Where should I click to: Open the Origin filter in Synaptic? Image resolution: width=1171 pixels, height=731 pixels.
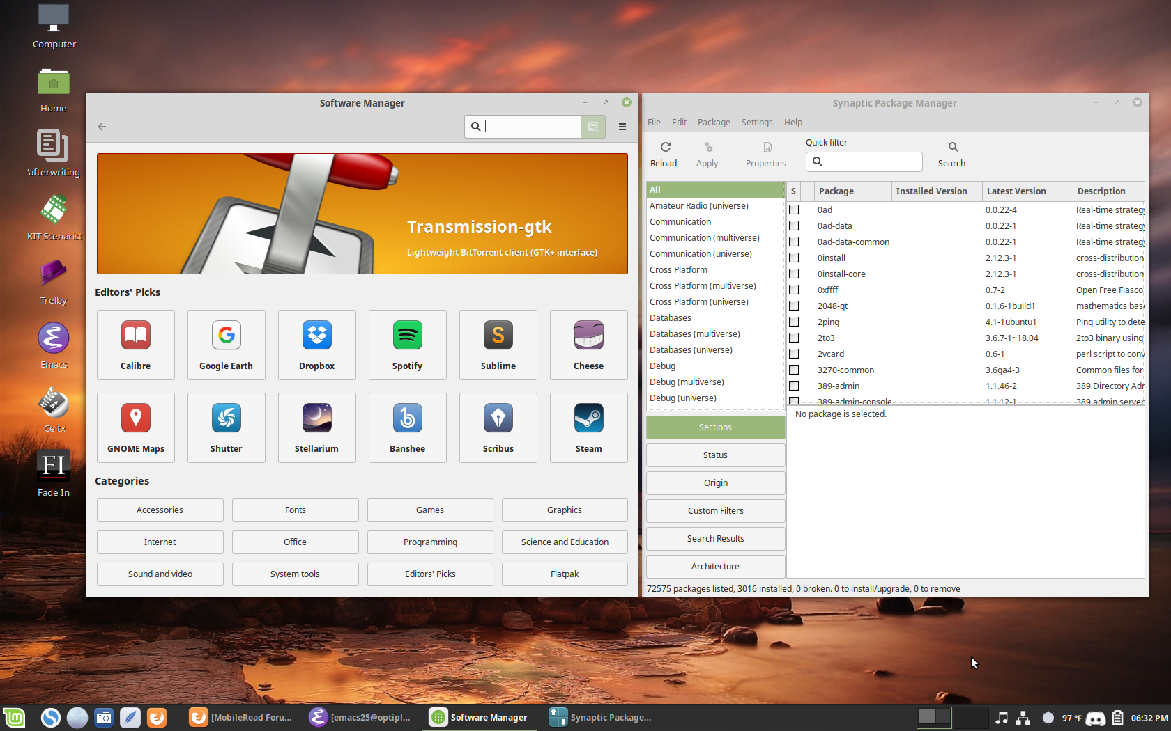click(715, 483)
